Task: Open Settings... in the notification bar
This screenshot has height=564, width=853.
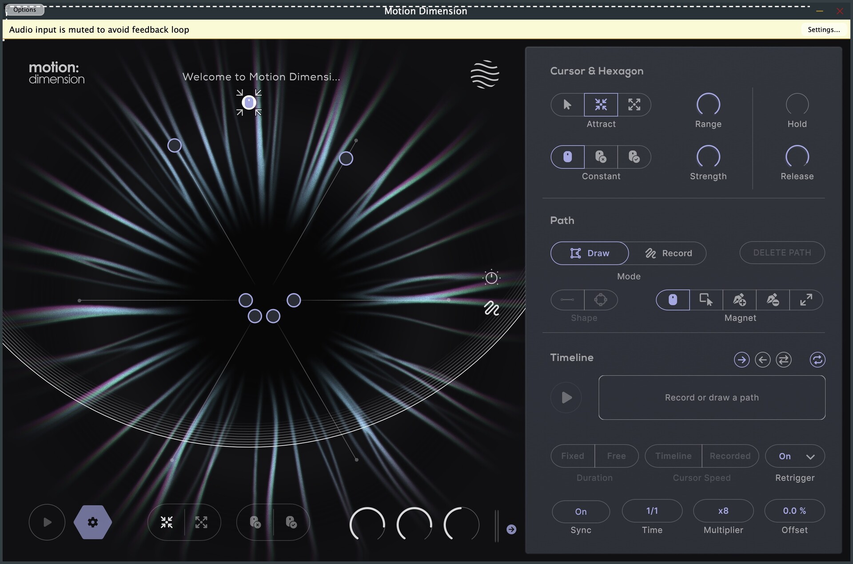Action: click(x=824, y=30)
